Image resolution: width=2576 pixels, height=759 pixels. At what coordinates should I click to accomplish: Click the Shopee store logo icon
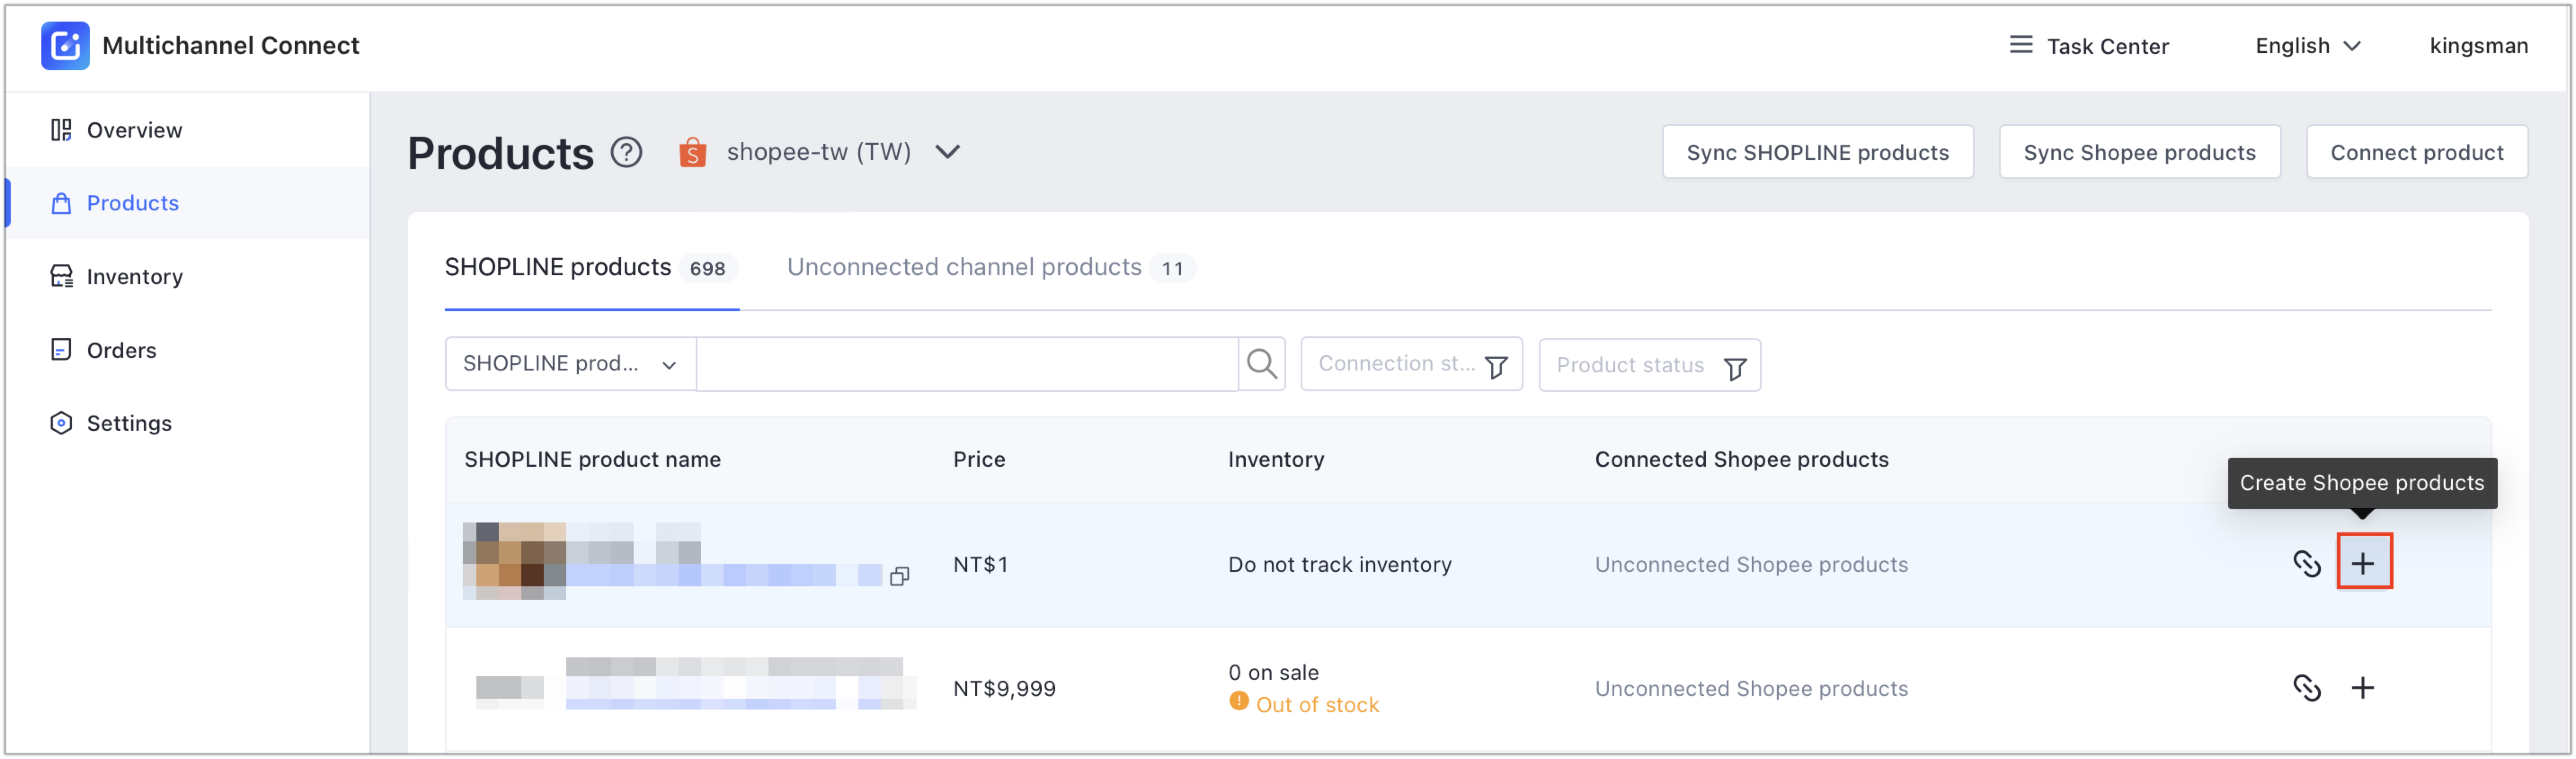pyautogui.click(x=692, y=152)
